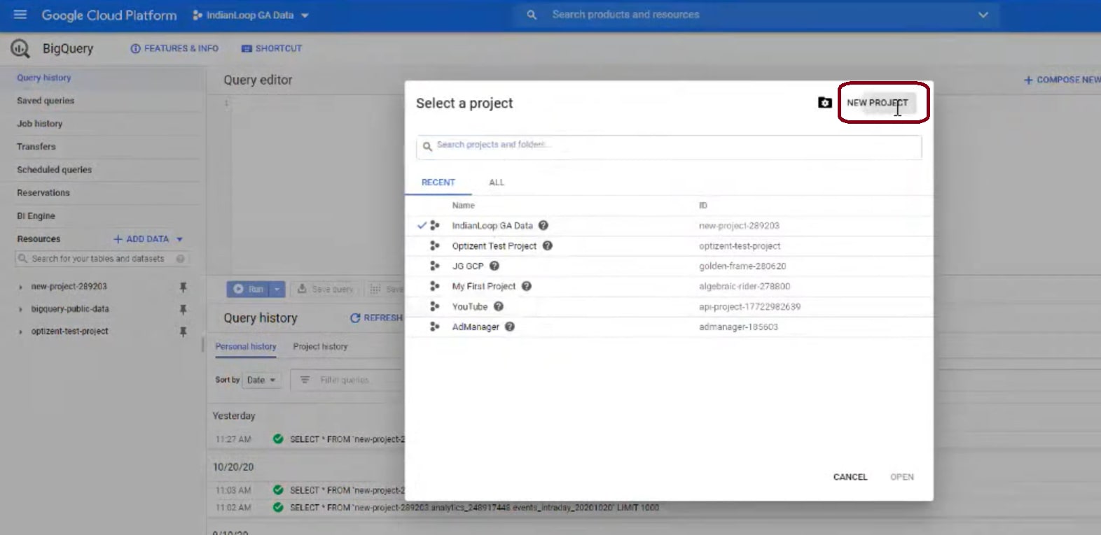Unpin new-project-289203 with its pin icon
Image resolution: width=1101 pixels, height=535 pixels.
(x=183, y=287)
